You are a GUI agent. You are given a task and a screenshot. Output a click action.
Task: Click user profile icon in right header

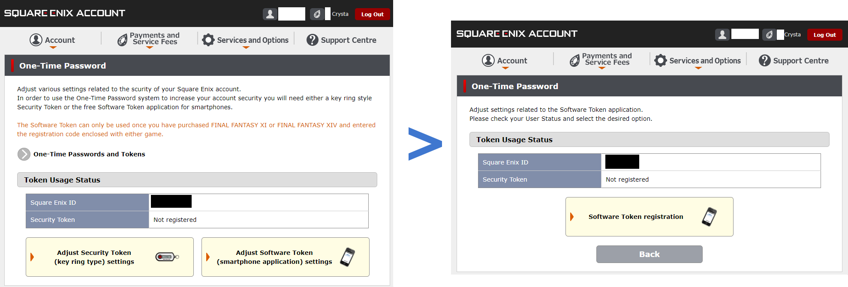coord(722,35)
